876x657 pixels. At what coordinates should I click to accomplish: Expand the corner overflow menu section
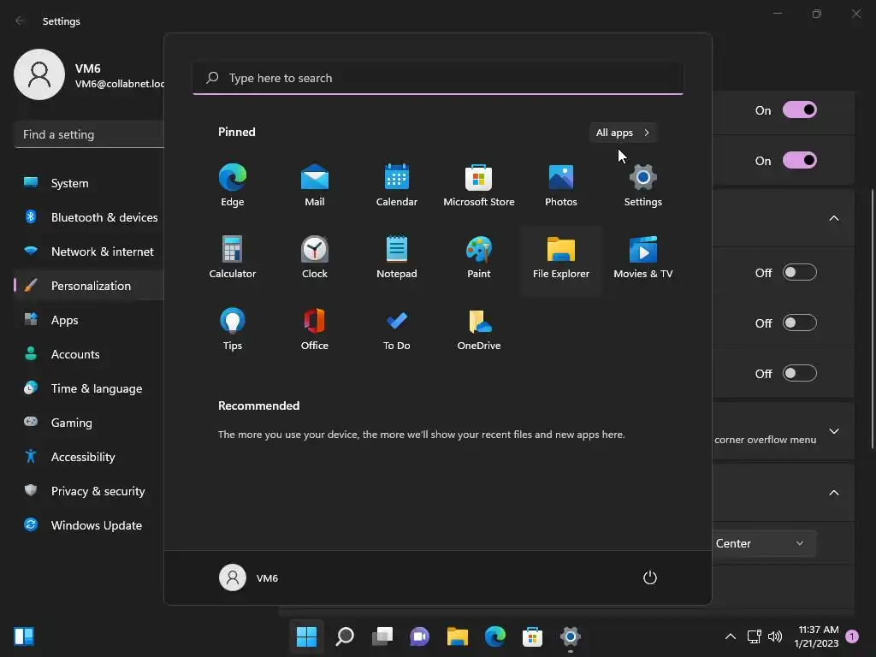(833, 431)
